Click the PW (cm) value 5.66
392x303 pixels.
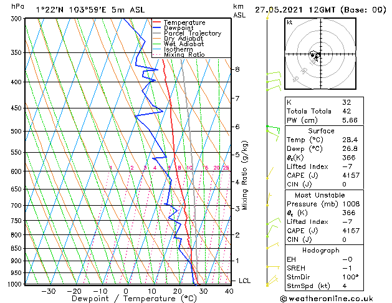pos(350,120)
